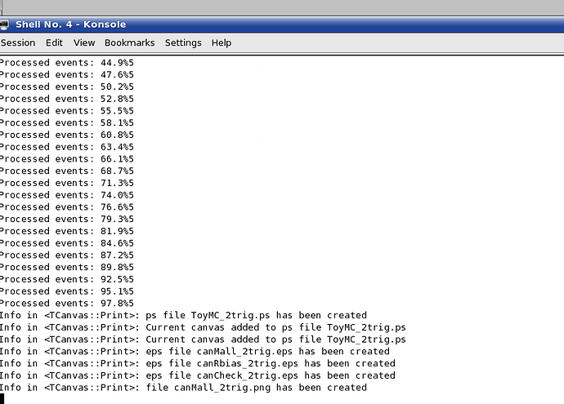Click the line 'Processed events: 97.8%5'
Image resolution: width=564 pixels, height=404 pixels.
(67, 303)
